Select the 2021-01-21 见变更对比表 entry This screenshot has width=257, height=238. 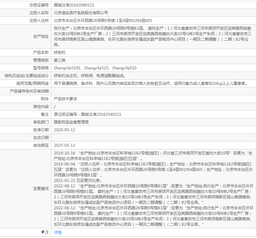coord(78,181)
